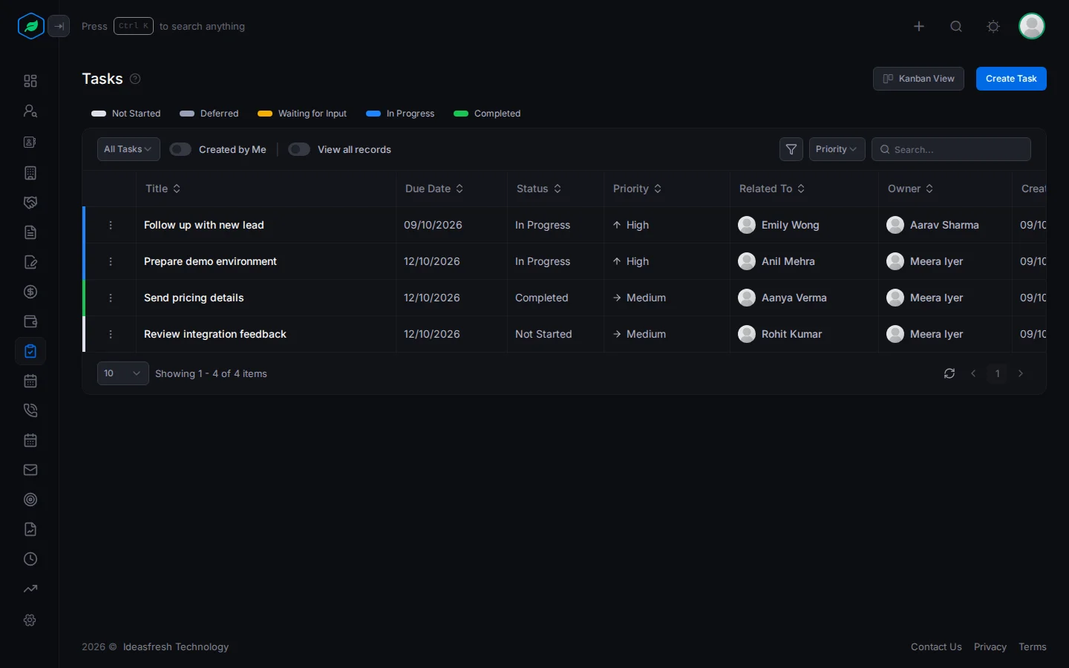Open the wallet sidebar icon
1069x668 pixels.
(30, 321)
